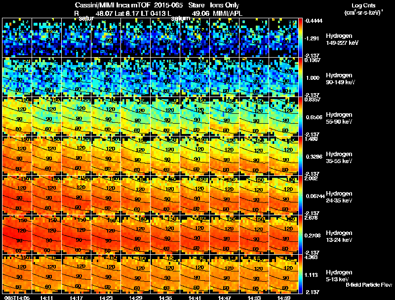Click the '0.1367' colorbar value
Screen dimensions: 395x300
point(313,60)
